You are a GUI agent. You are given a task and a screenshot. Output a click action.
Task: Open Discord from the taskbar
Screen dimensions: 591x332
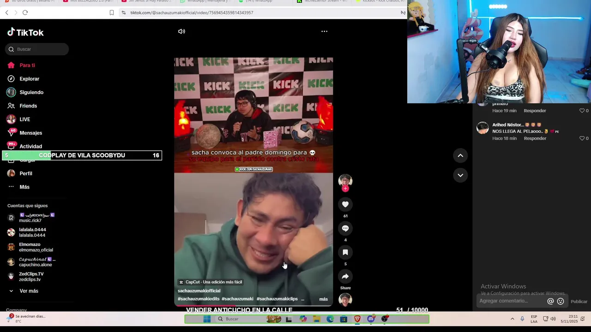[x=371, y=319]
